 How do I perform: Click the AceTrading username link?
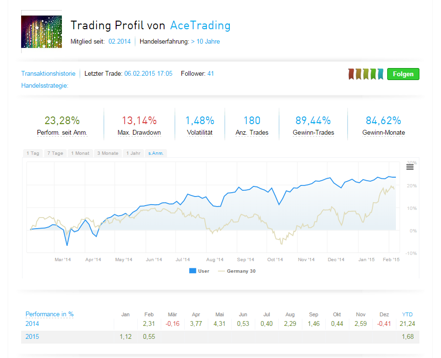pos(200,25)
